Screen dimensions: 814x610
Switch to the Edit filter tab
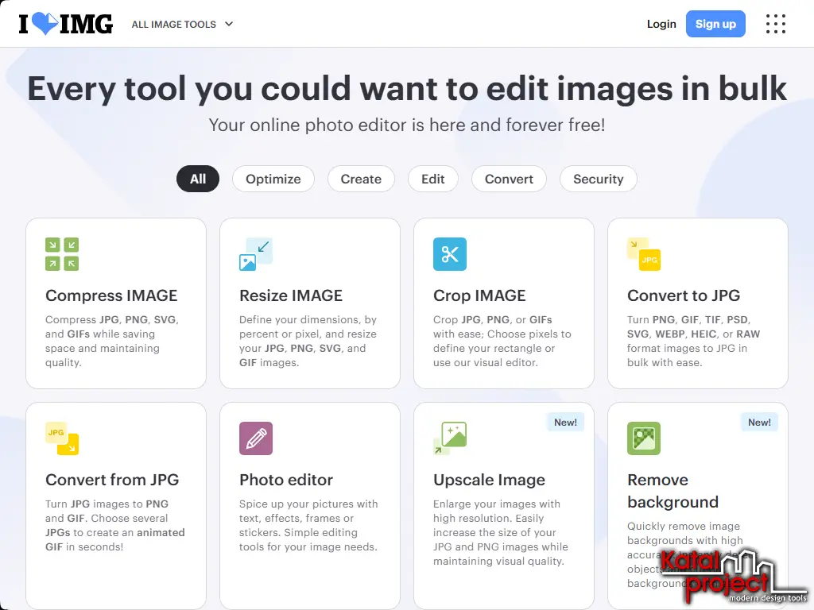click(433, 179)
